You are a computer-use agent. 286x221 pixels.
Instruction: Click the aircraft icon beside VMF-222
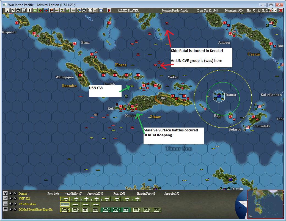[5, 198]
